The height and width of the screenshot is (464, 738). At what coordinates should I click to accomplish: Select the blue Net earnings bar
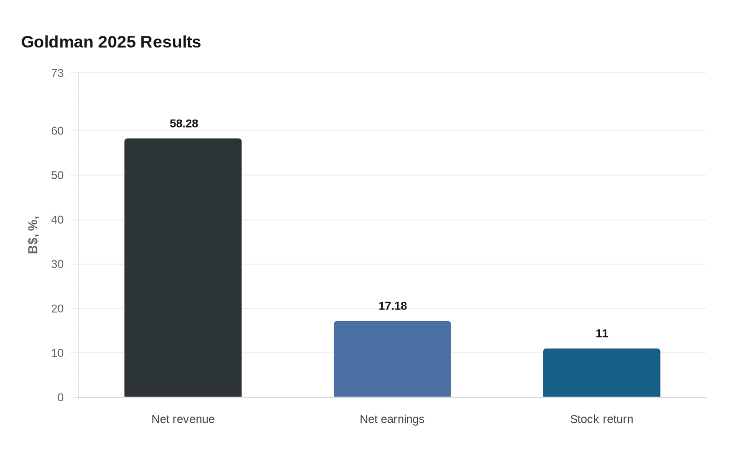392,359
